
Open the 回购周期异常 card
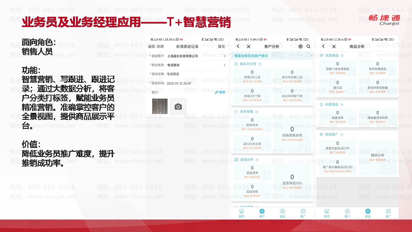pos(292,133)
